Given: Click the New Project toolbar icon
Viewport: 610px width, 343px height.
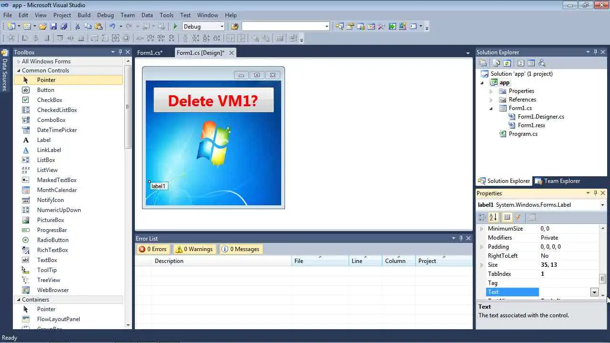Looking at the screenshot, I should click(x=11, y=27).
